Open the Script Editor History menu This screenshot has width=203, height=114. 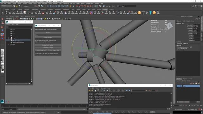tap(97, 88)
